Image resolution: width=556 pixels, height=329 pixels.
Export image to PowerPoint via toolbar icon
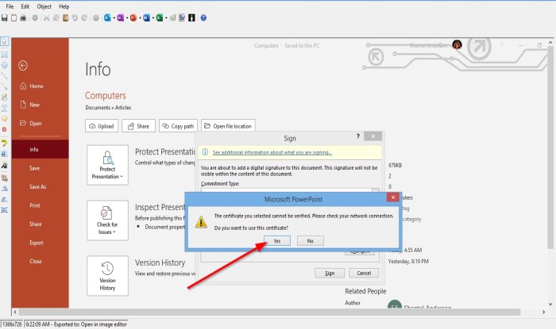coord(133,17)
